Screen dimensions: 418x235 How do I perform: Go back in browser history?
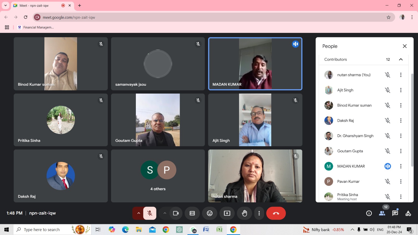pyautogui.click(x=6, y=17)
